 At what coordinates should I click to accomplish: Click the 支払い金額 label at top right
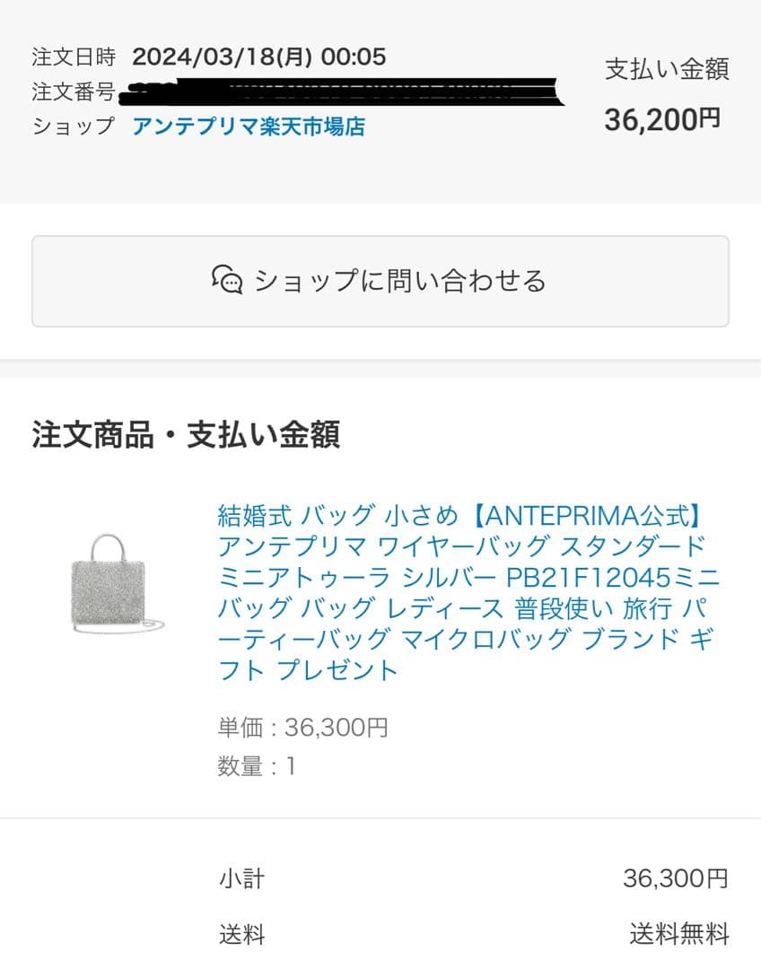[667, 69]
